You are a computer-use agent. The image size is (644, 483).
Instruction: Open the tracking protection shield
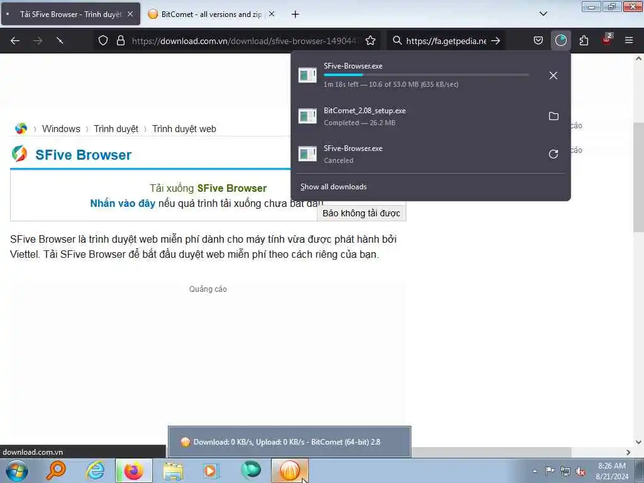coord(103,41)
